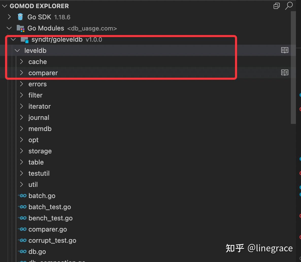
Task: Expand the util folder
Action: tap(22, 184)
